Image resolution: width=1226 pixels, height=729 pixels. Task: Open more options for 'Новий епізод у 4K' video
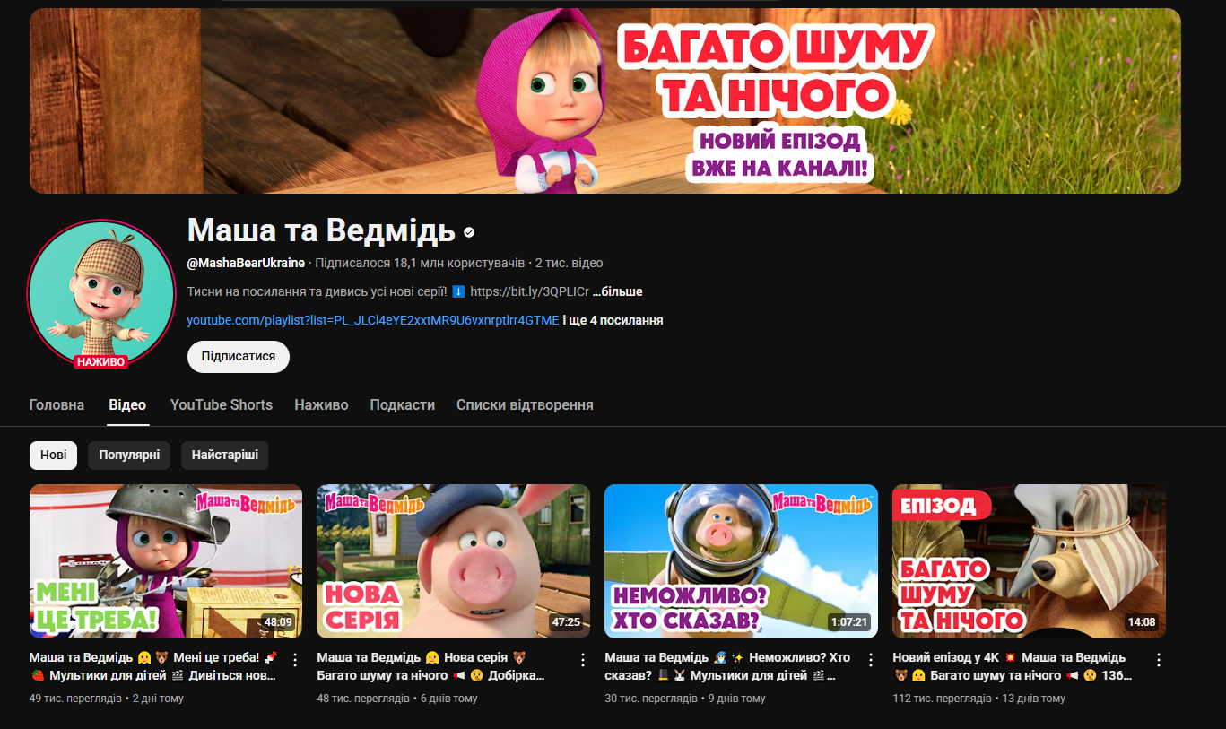click(1158, 660)
